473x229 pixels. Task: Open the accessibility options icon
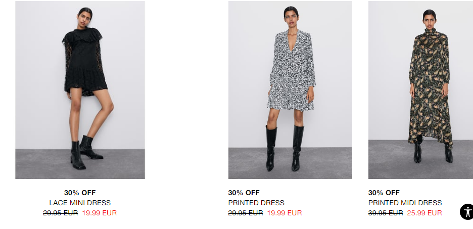click(466, 211)
